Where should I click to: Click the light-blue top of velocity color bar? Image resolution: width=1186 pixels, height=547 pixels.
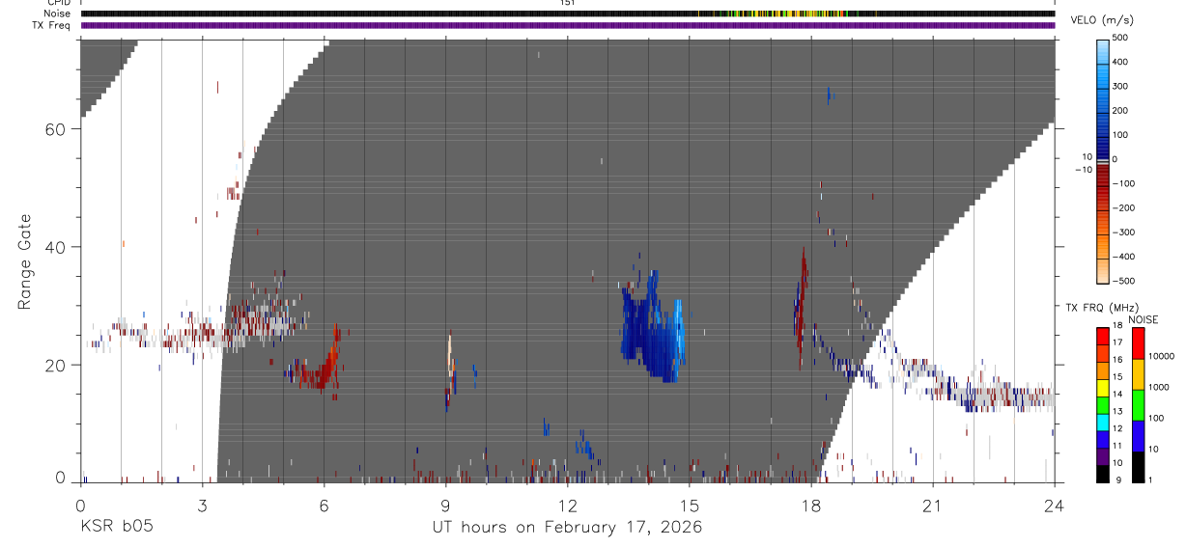(x=1104, y=53)
